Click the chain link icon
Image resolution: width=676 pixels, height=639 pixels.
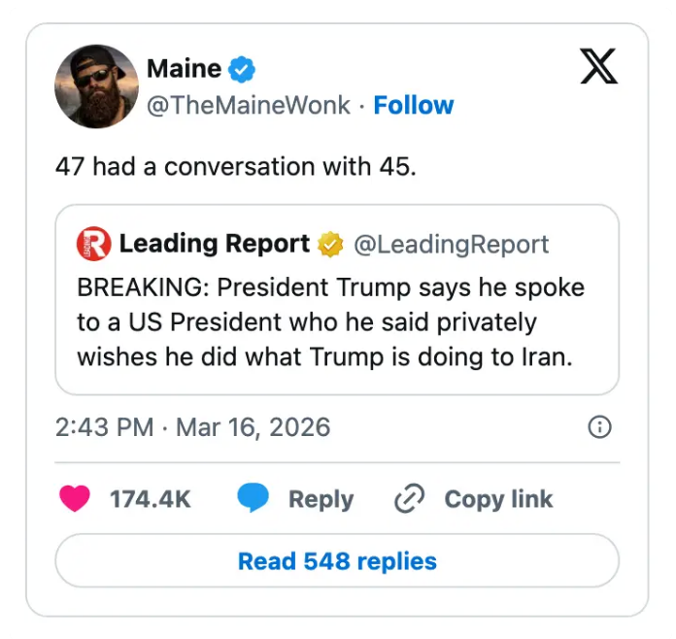tap(411, 499)
